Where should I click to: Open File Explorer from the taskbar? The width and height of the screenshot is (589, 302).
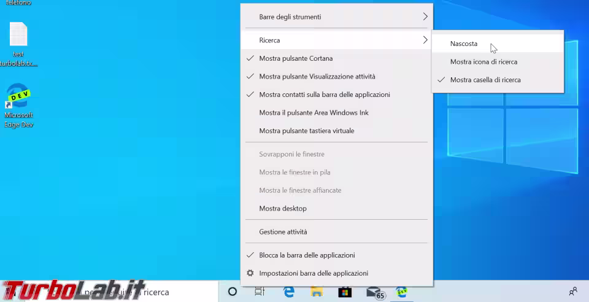click(317, 292)
